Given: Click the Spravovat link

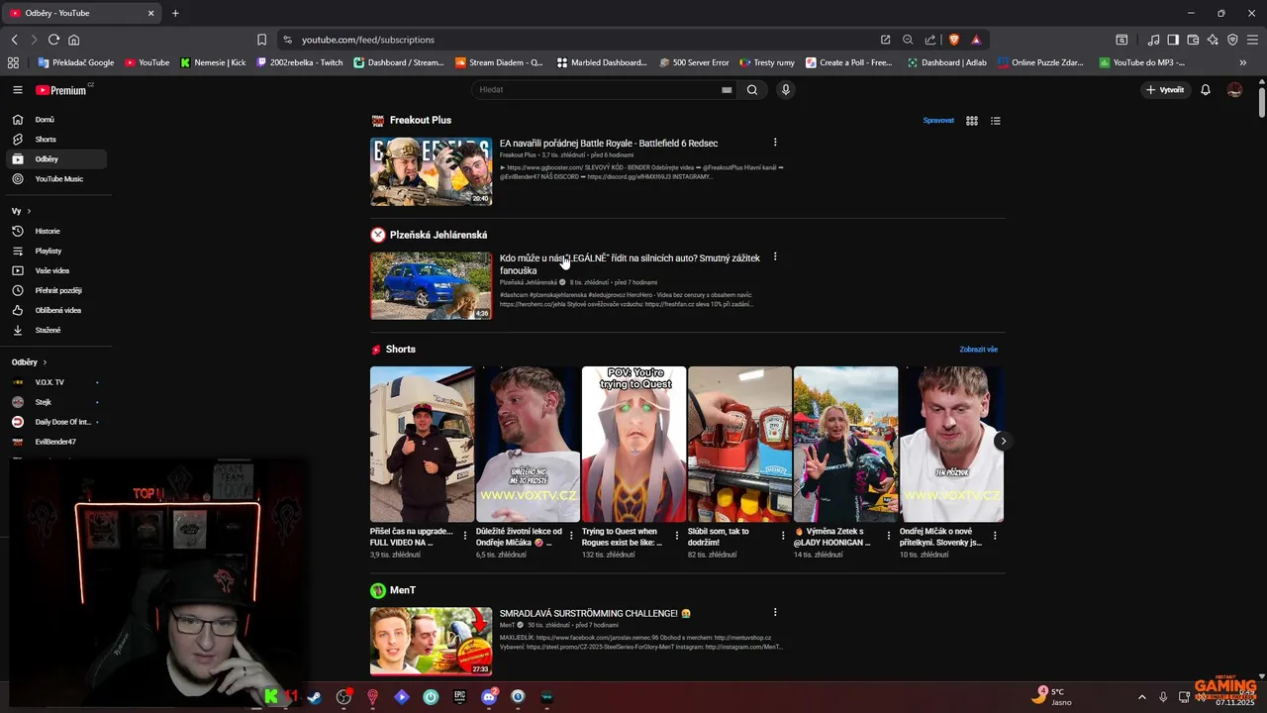Looking at the screenshot, I should (938, 121).
